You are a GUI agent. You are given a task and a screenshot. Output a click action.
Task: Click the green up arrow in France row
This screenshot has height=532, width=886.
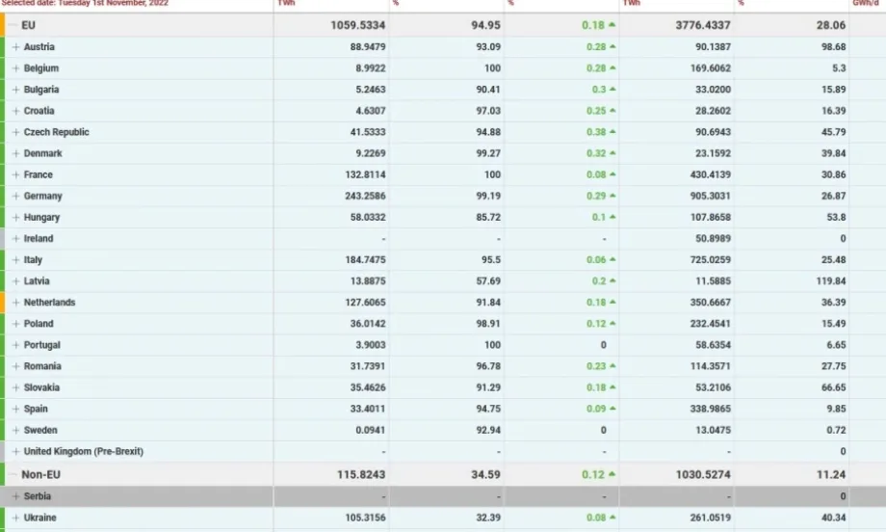tap(612, 174)
